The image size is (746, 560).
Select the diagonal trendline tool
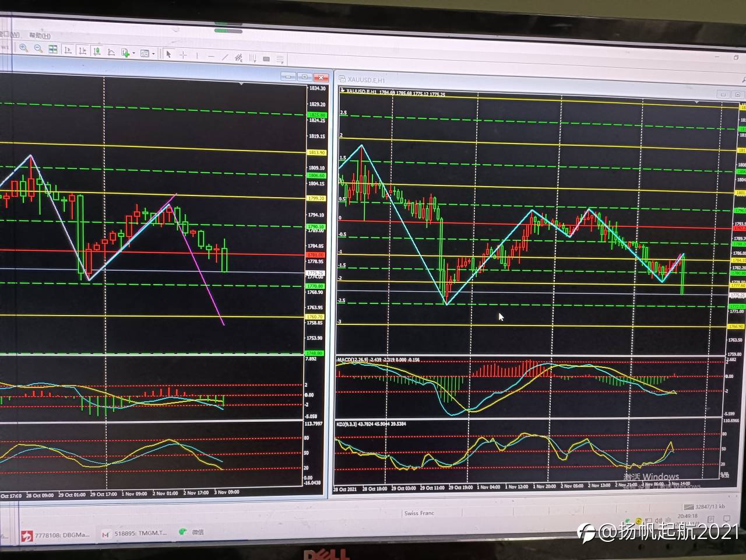pos(225,57)
